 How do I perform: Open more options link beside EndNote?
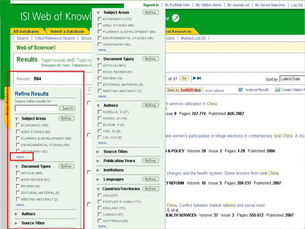pyautogui.click(x=214, y=91)
